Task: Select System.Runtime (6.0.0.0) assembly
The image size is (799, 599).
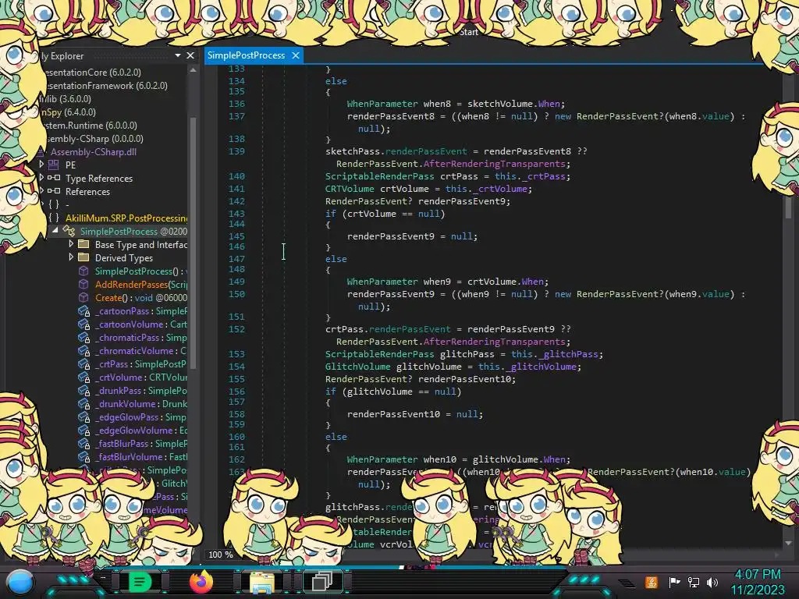Action: pyautogui.click(x=91, y=126)
